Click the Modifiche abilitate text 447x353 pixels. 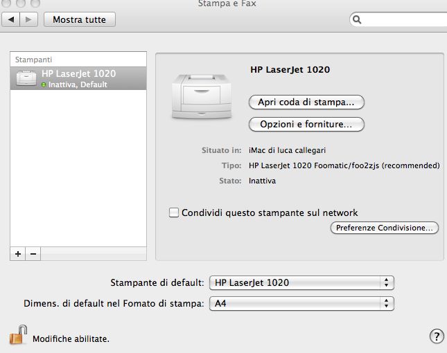(x=71, y=339)
